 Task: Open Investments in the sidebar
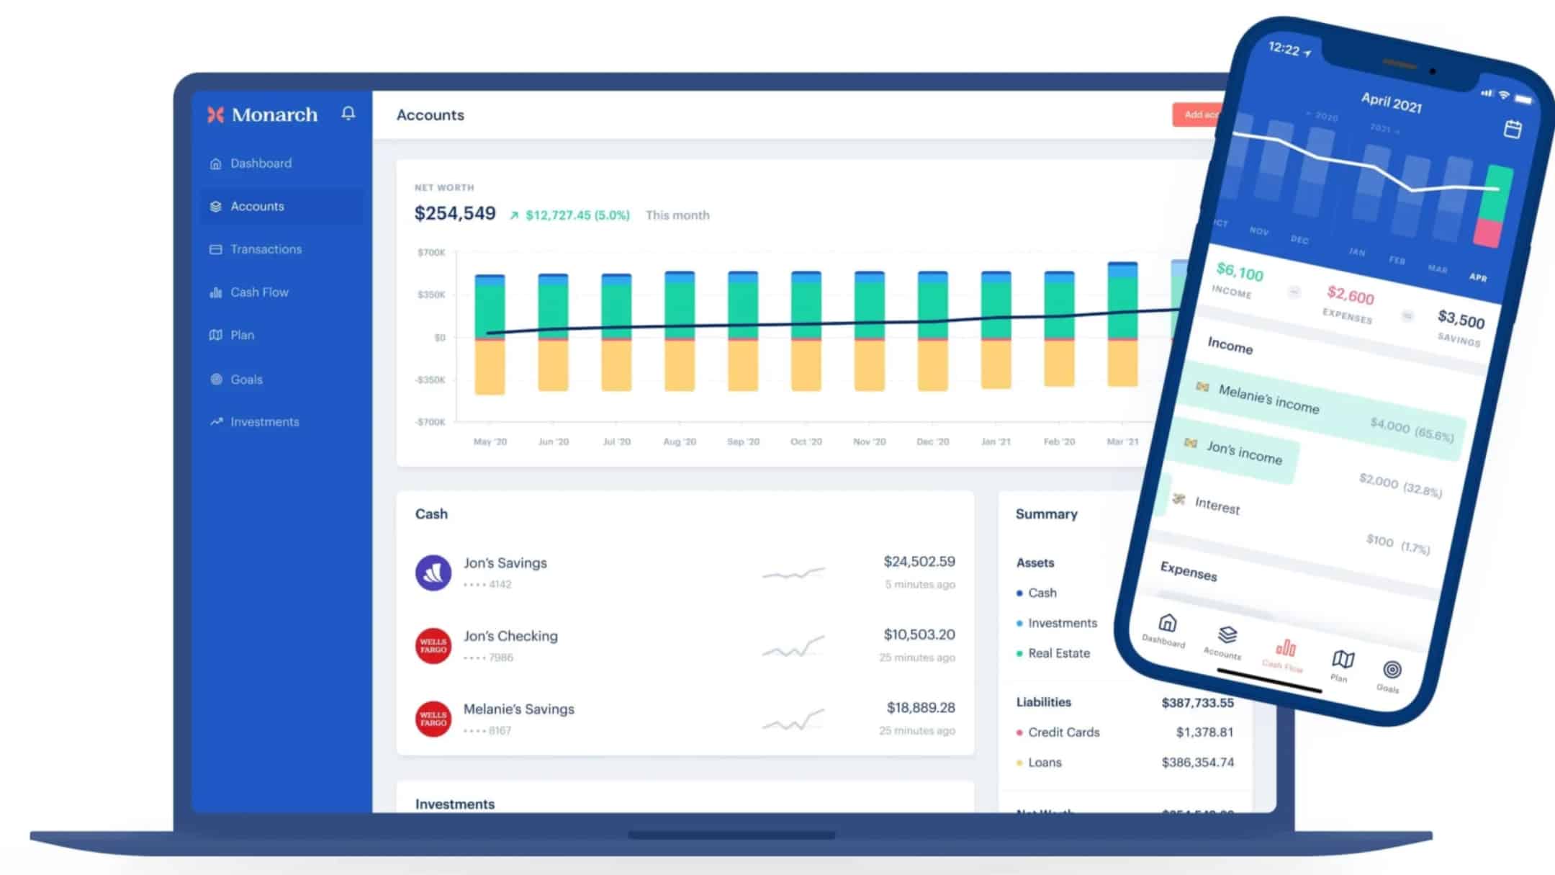281,421
